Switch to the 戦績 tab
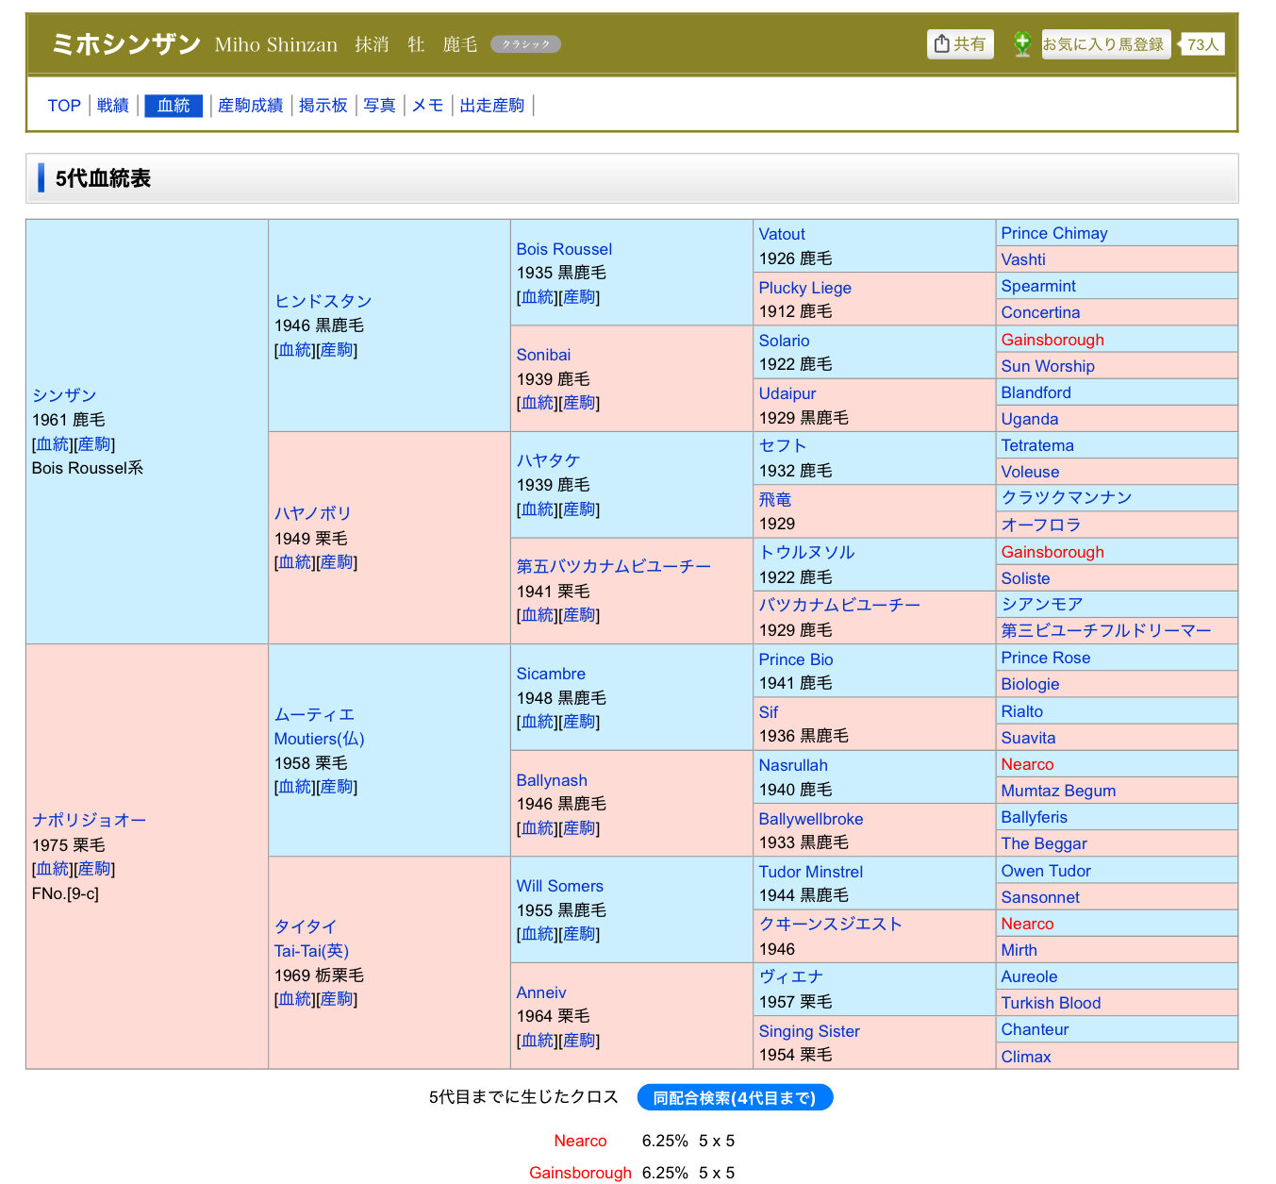 point(112,106)
